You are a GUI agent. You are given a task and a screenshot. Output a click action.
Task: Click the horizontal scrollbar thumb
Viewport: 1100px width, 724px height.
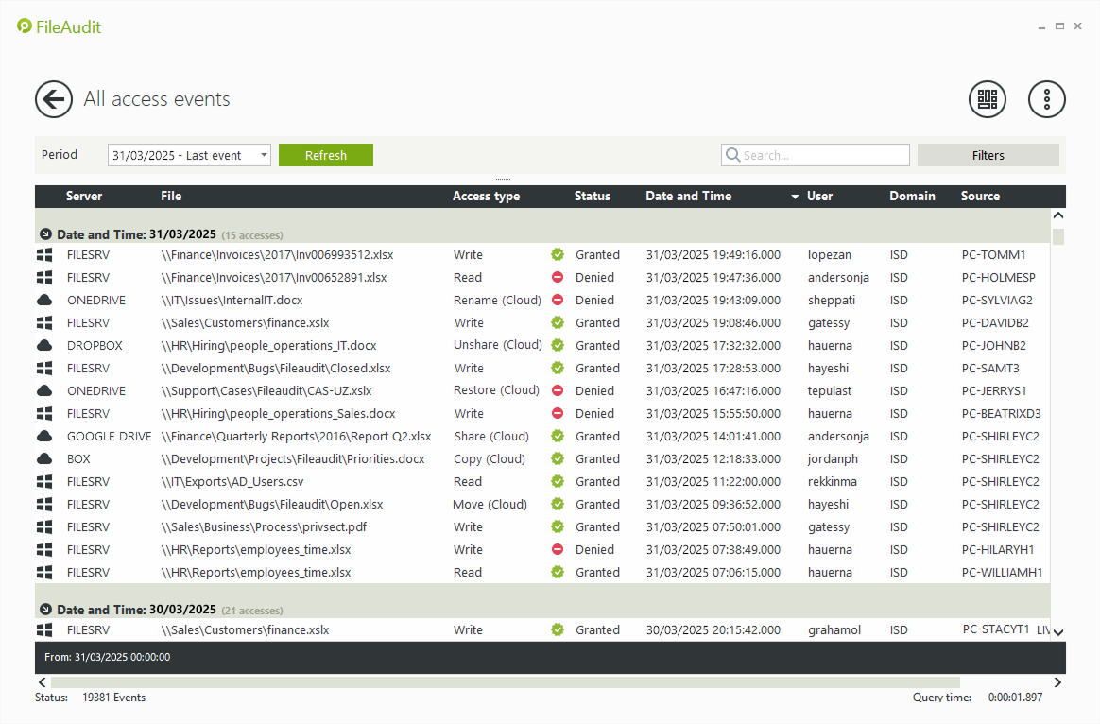click(x=505, y=681)
